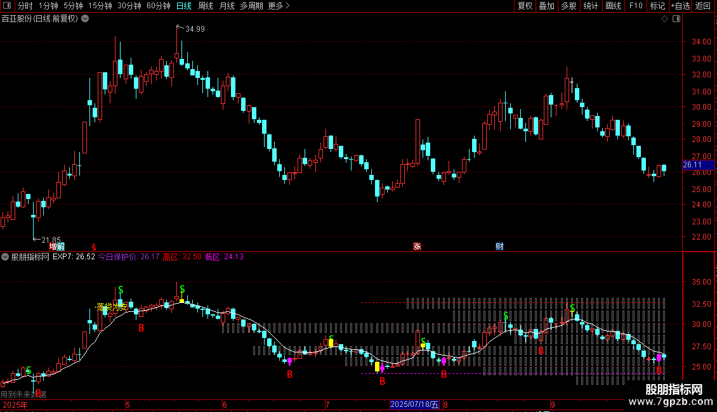
Task: Switch to 月线 monthly chart
Action: click(x=227, y=6)
